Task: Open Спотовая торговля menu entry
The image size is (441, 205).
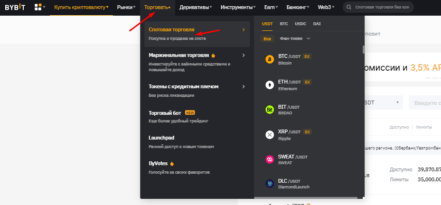Action: click(x=197, y=34)
